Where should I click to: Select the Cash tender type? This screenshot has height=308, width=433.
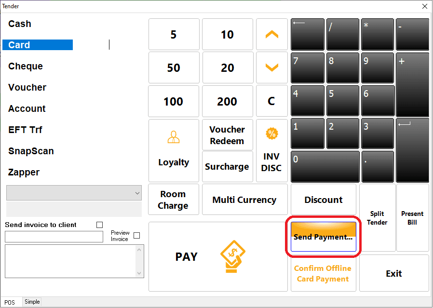pos(20,24)
